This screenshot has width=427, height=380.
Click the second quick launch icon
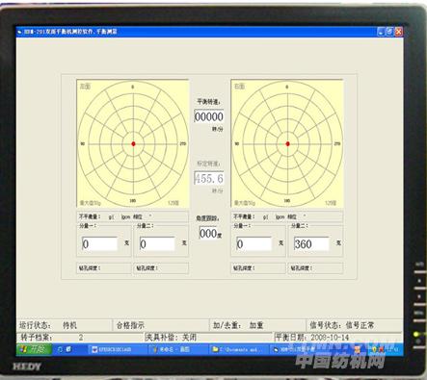(68, 349)
